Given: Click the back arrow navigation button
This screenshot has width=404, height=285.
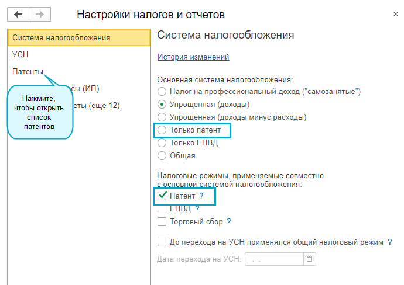Looking at the screenshot, I should [x=18, y=13].
